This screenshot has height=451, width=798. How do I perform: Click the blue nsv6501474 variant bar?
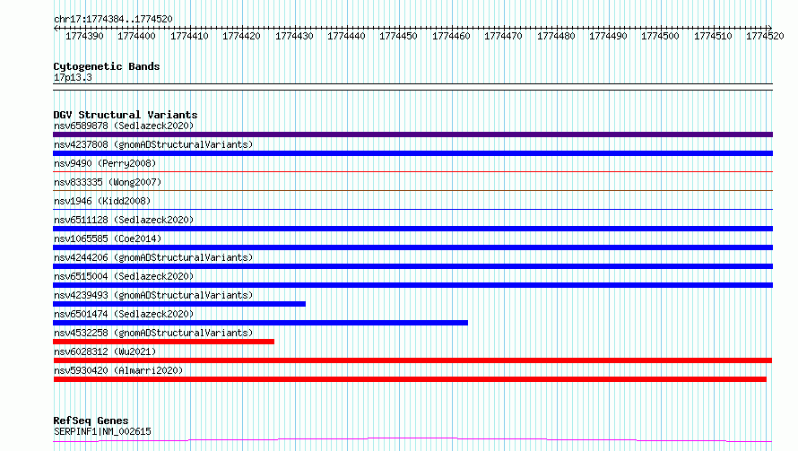click(x=260, y=323)
